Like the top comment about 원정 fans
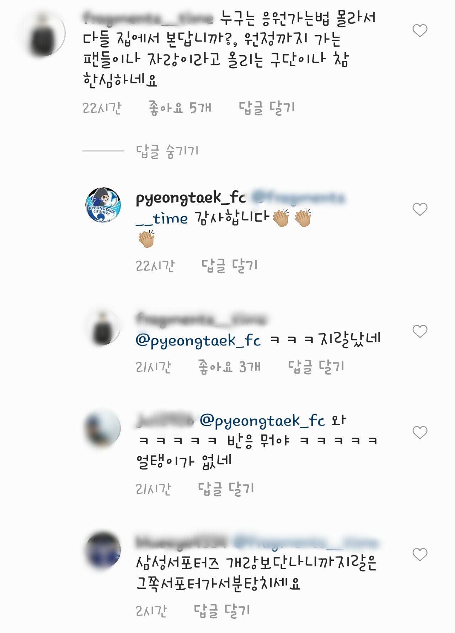 pos(420,31)
